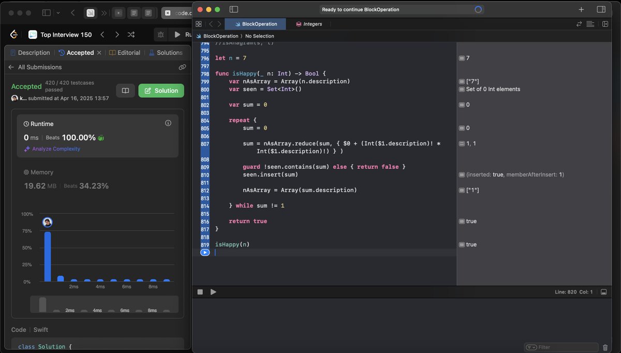This screenshot has height=353, width=621.
Task: Go back to All Submissions
Action: tap(35, 67)
